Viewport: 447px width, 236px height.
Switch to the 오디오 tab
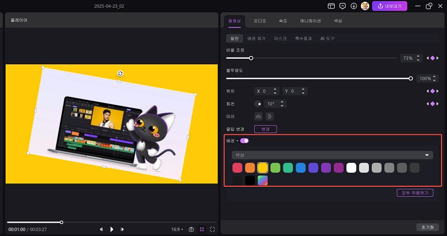click(260, 21)
